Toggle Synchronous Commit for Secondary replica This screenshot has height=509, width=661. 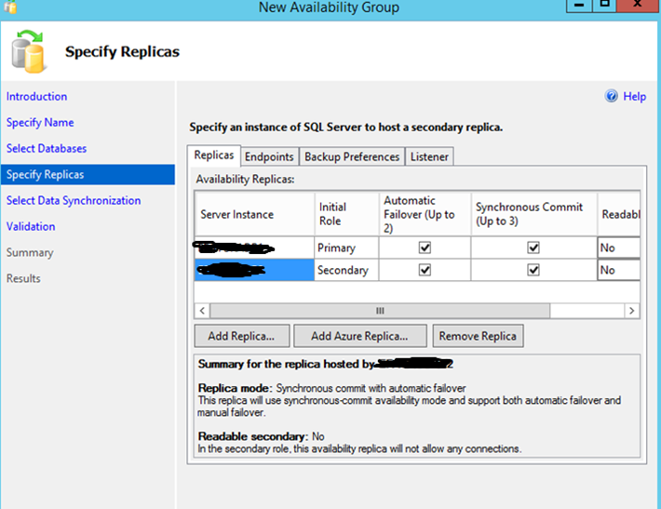pyautogui.click(x=533, y=270)
